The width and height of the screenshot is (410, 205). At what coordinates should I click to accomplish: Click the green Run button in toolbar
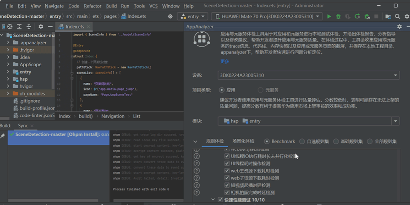coord(329,17)
